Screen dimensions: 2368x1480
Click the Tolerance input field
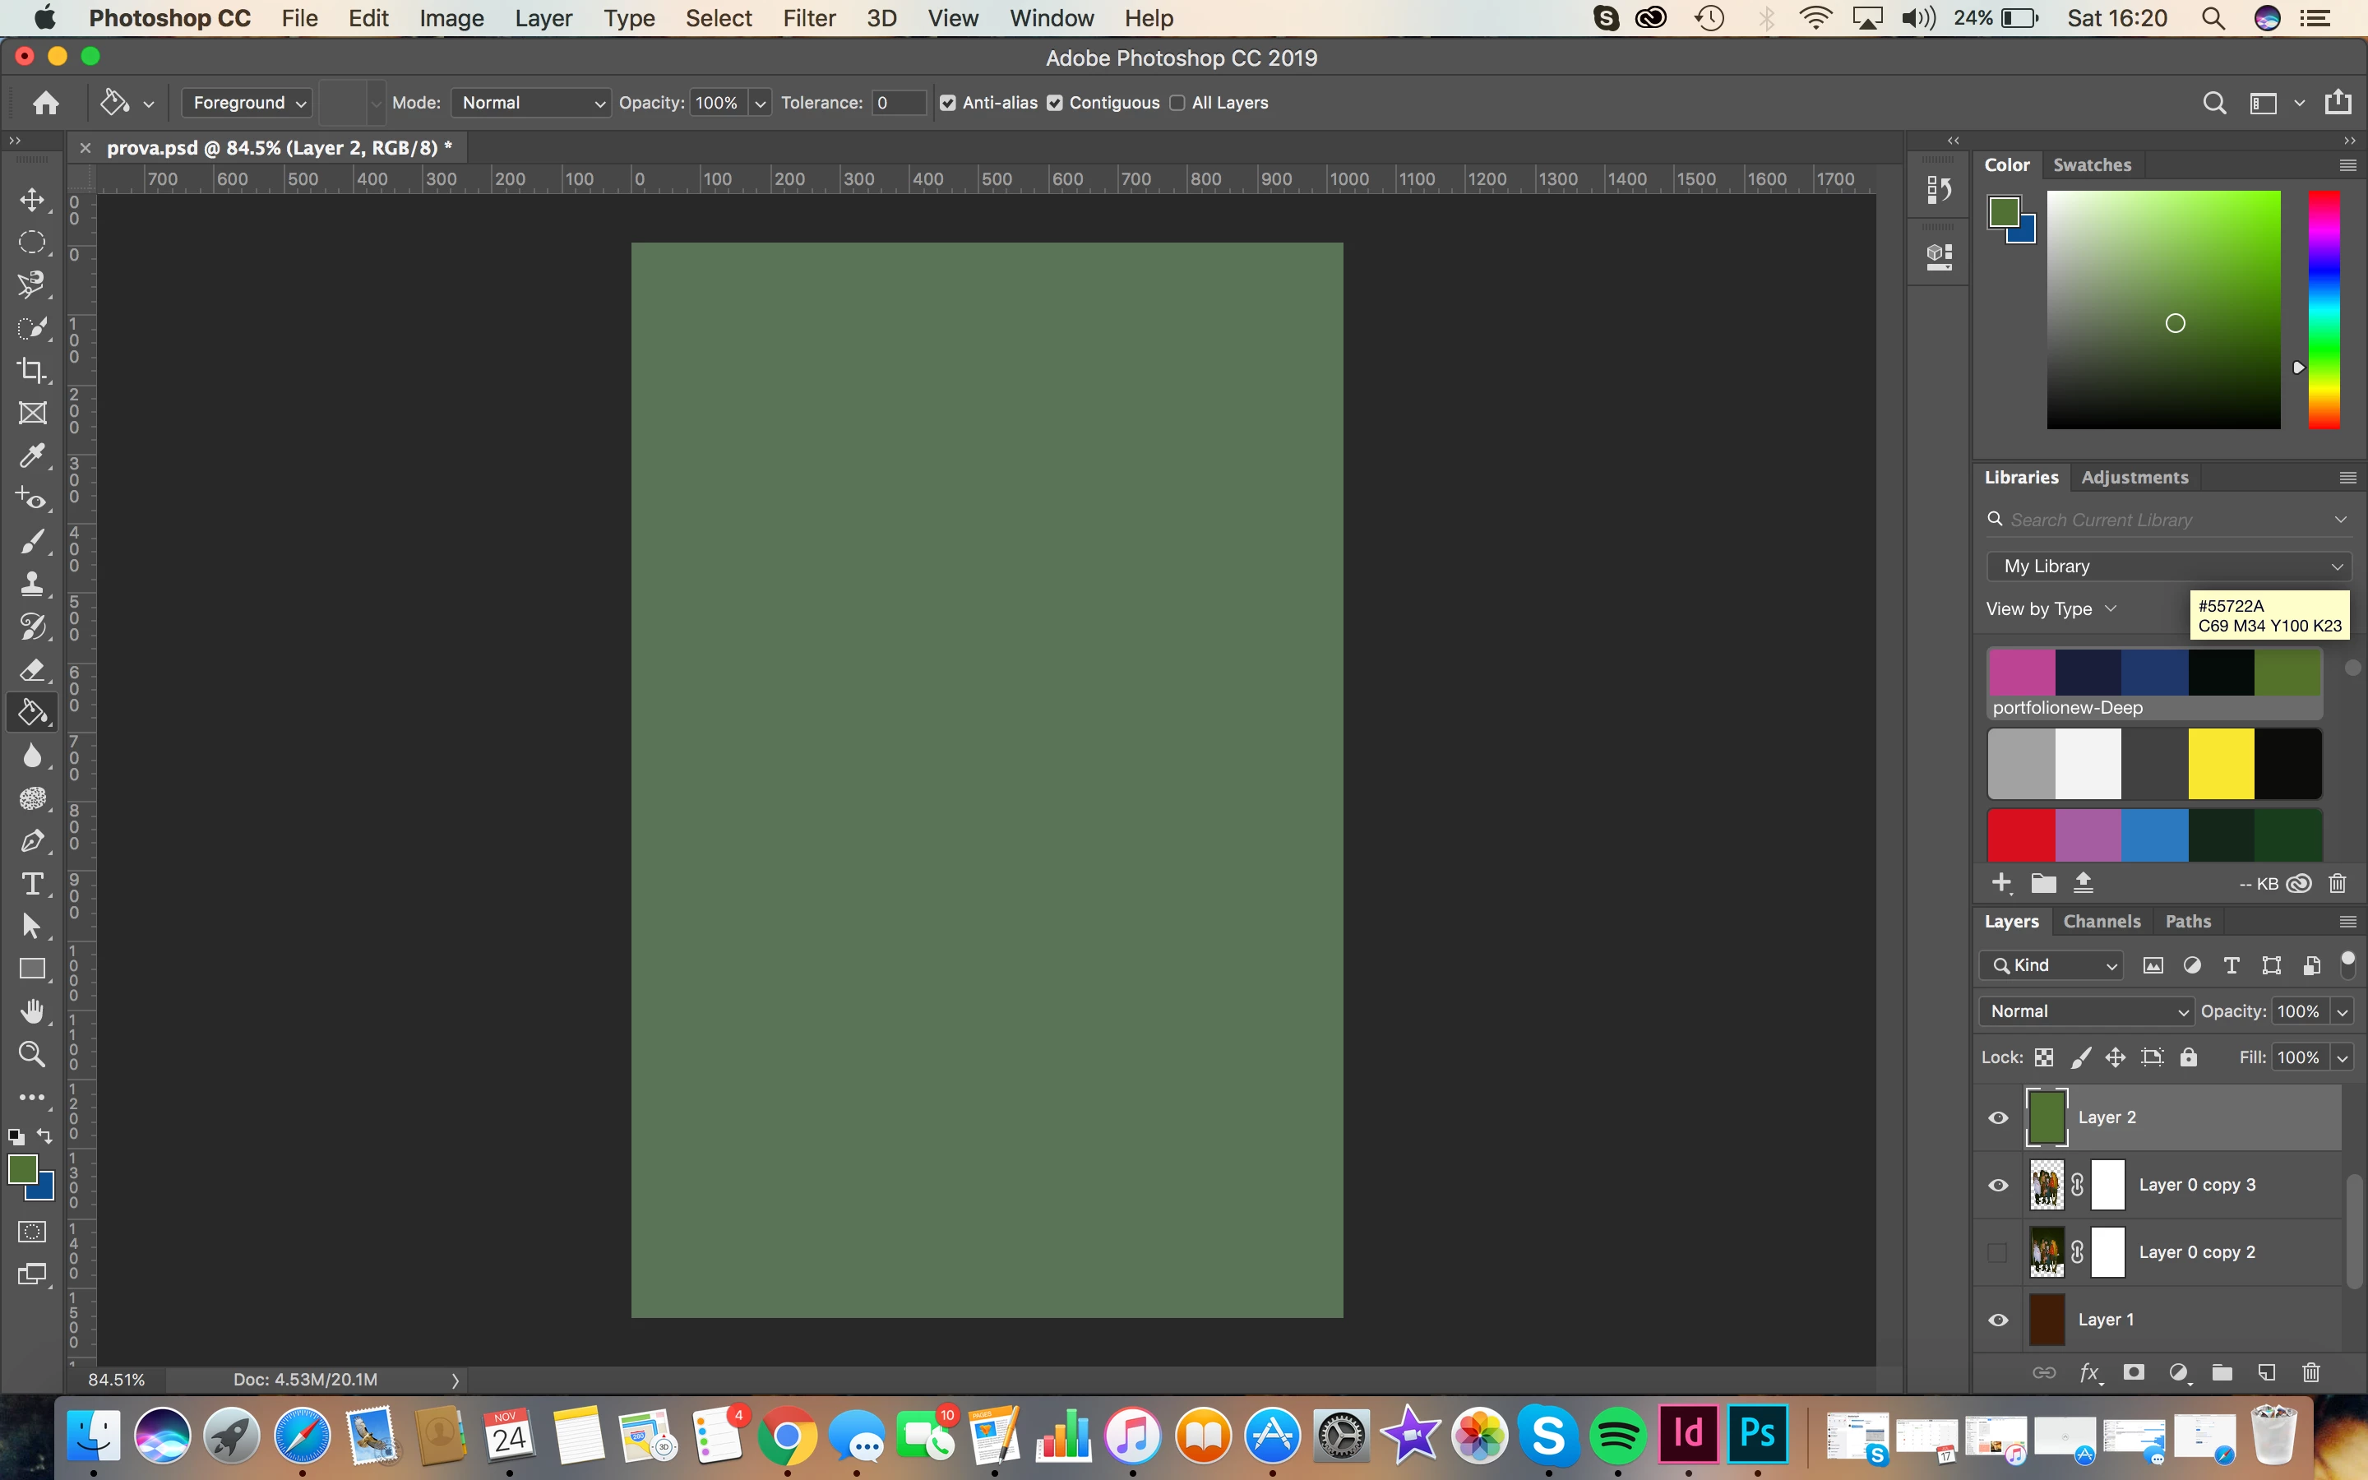click(897, 103)
